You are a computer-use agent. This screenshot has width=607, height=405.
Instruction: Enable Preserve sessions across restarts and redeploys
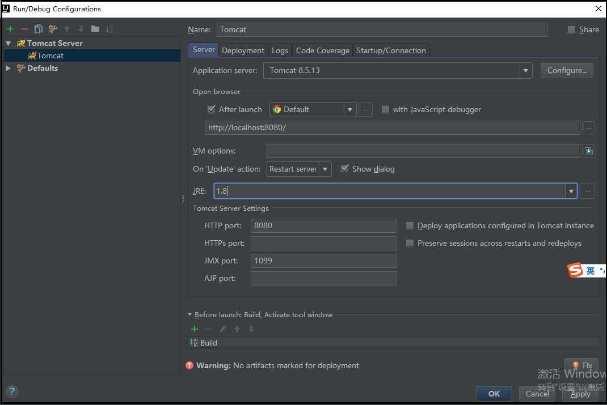[410, 243]
